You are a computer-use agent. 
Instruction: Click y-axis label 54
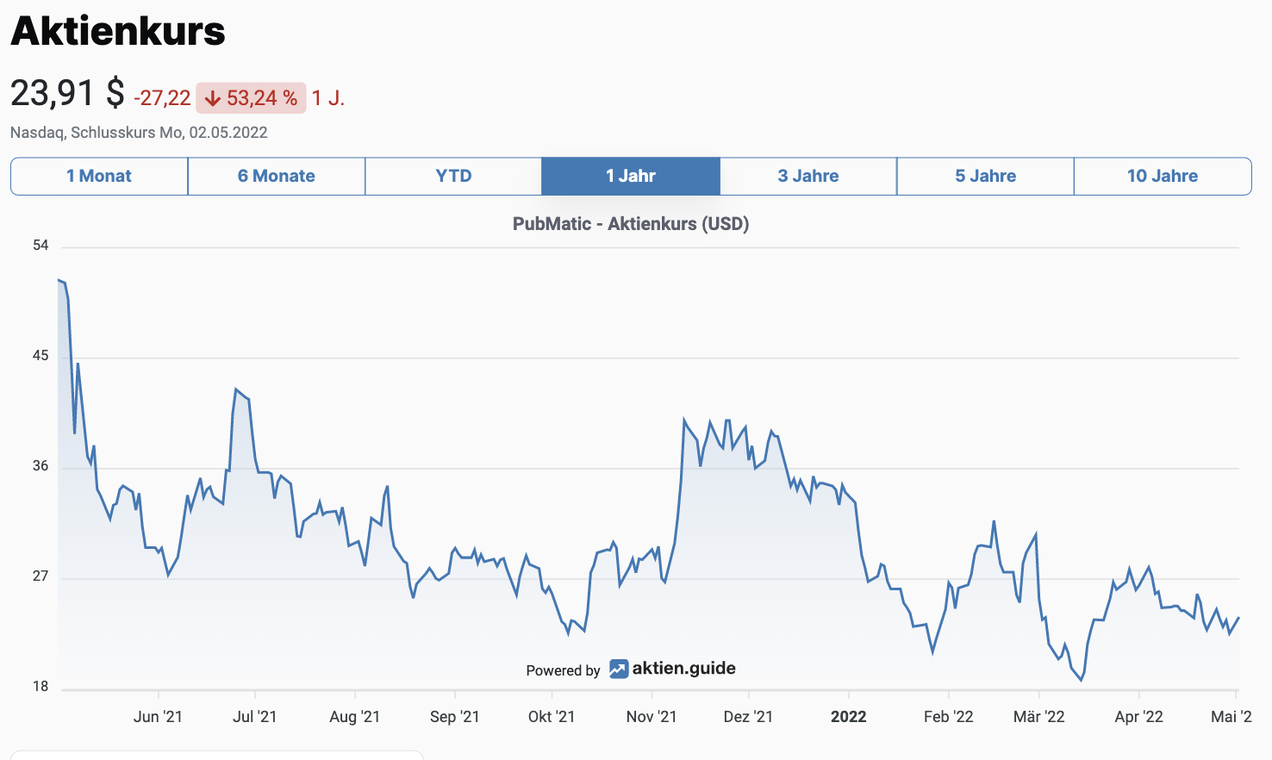tap(41, 246)
